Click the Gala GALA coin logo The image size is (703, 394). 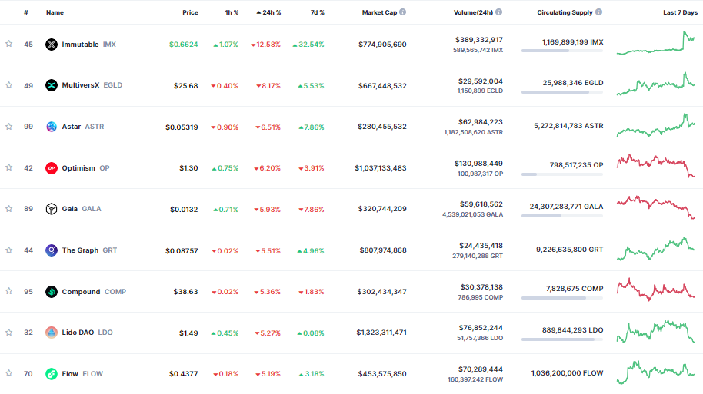(52, 209)
